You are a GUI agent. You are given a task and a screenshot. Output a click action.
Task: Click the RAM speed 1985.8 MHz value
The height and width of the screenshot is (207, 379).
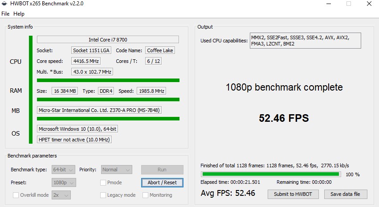(x=151, y=91)
